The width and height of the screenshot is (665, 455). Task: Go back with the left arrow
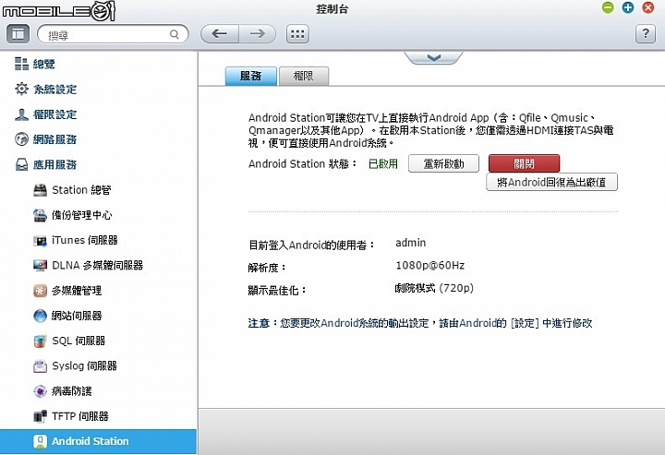click(x=219, y=33)
